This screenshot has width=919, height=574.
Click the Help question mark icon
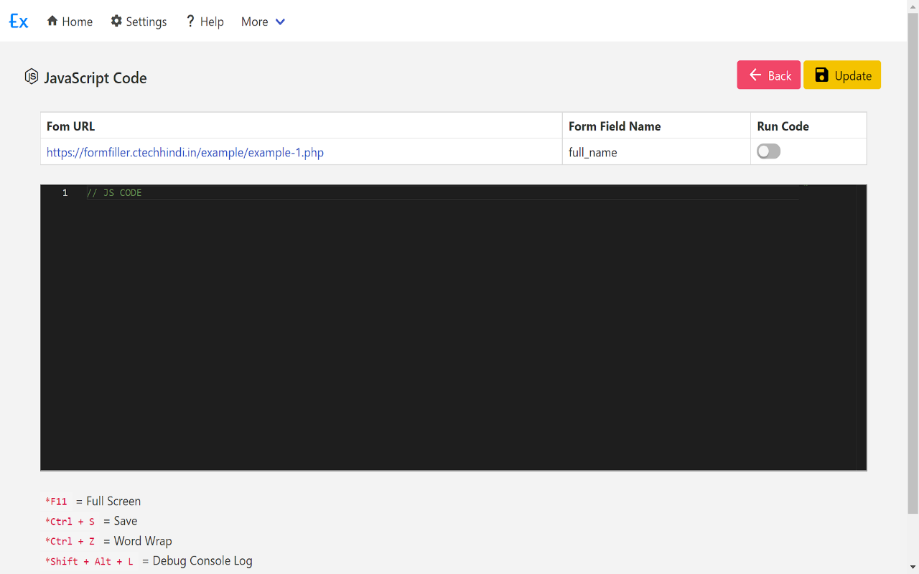pos(190,21)
